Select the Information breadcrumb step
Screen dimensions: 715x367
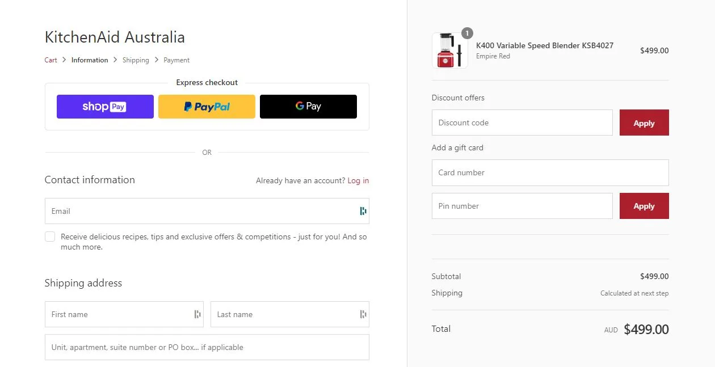89,60
